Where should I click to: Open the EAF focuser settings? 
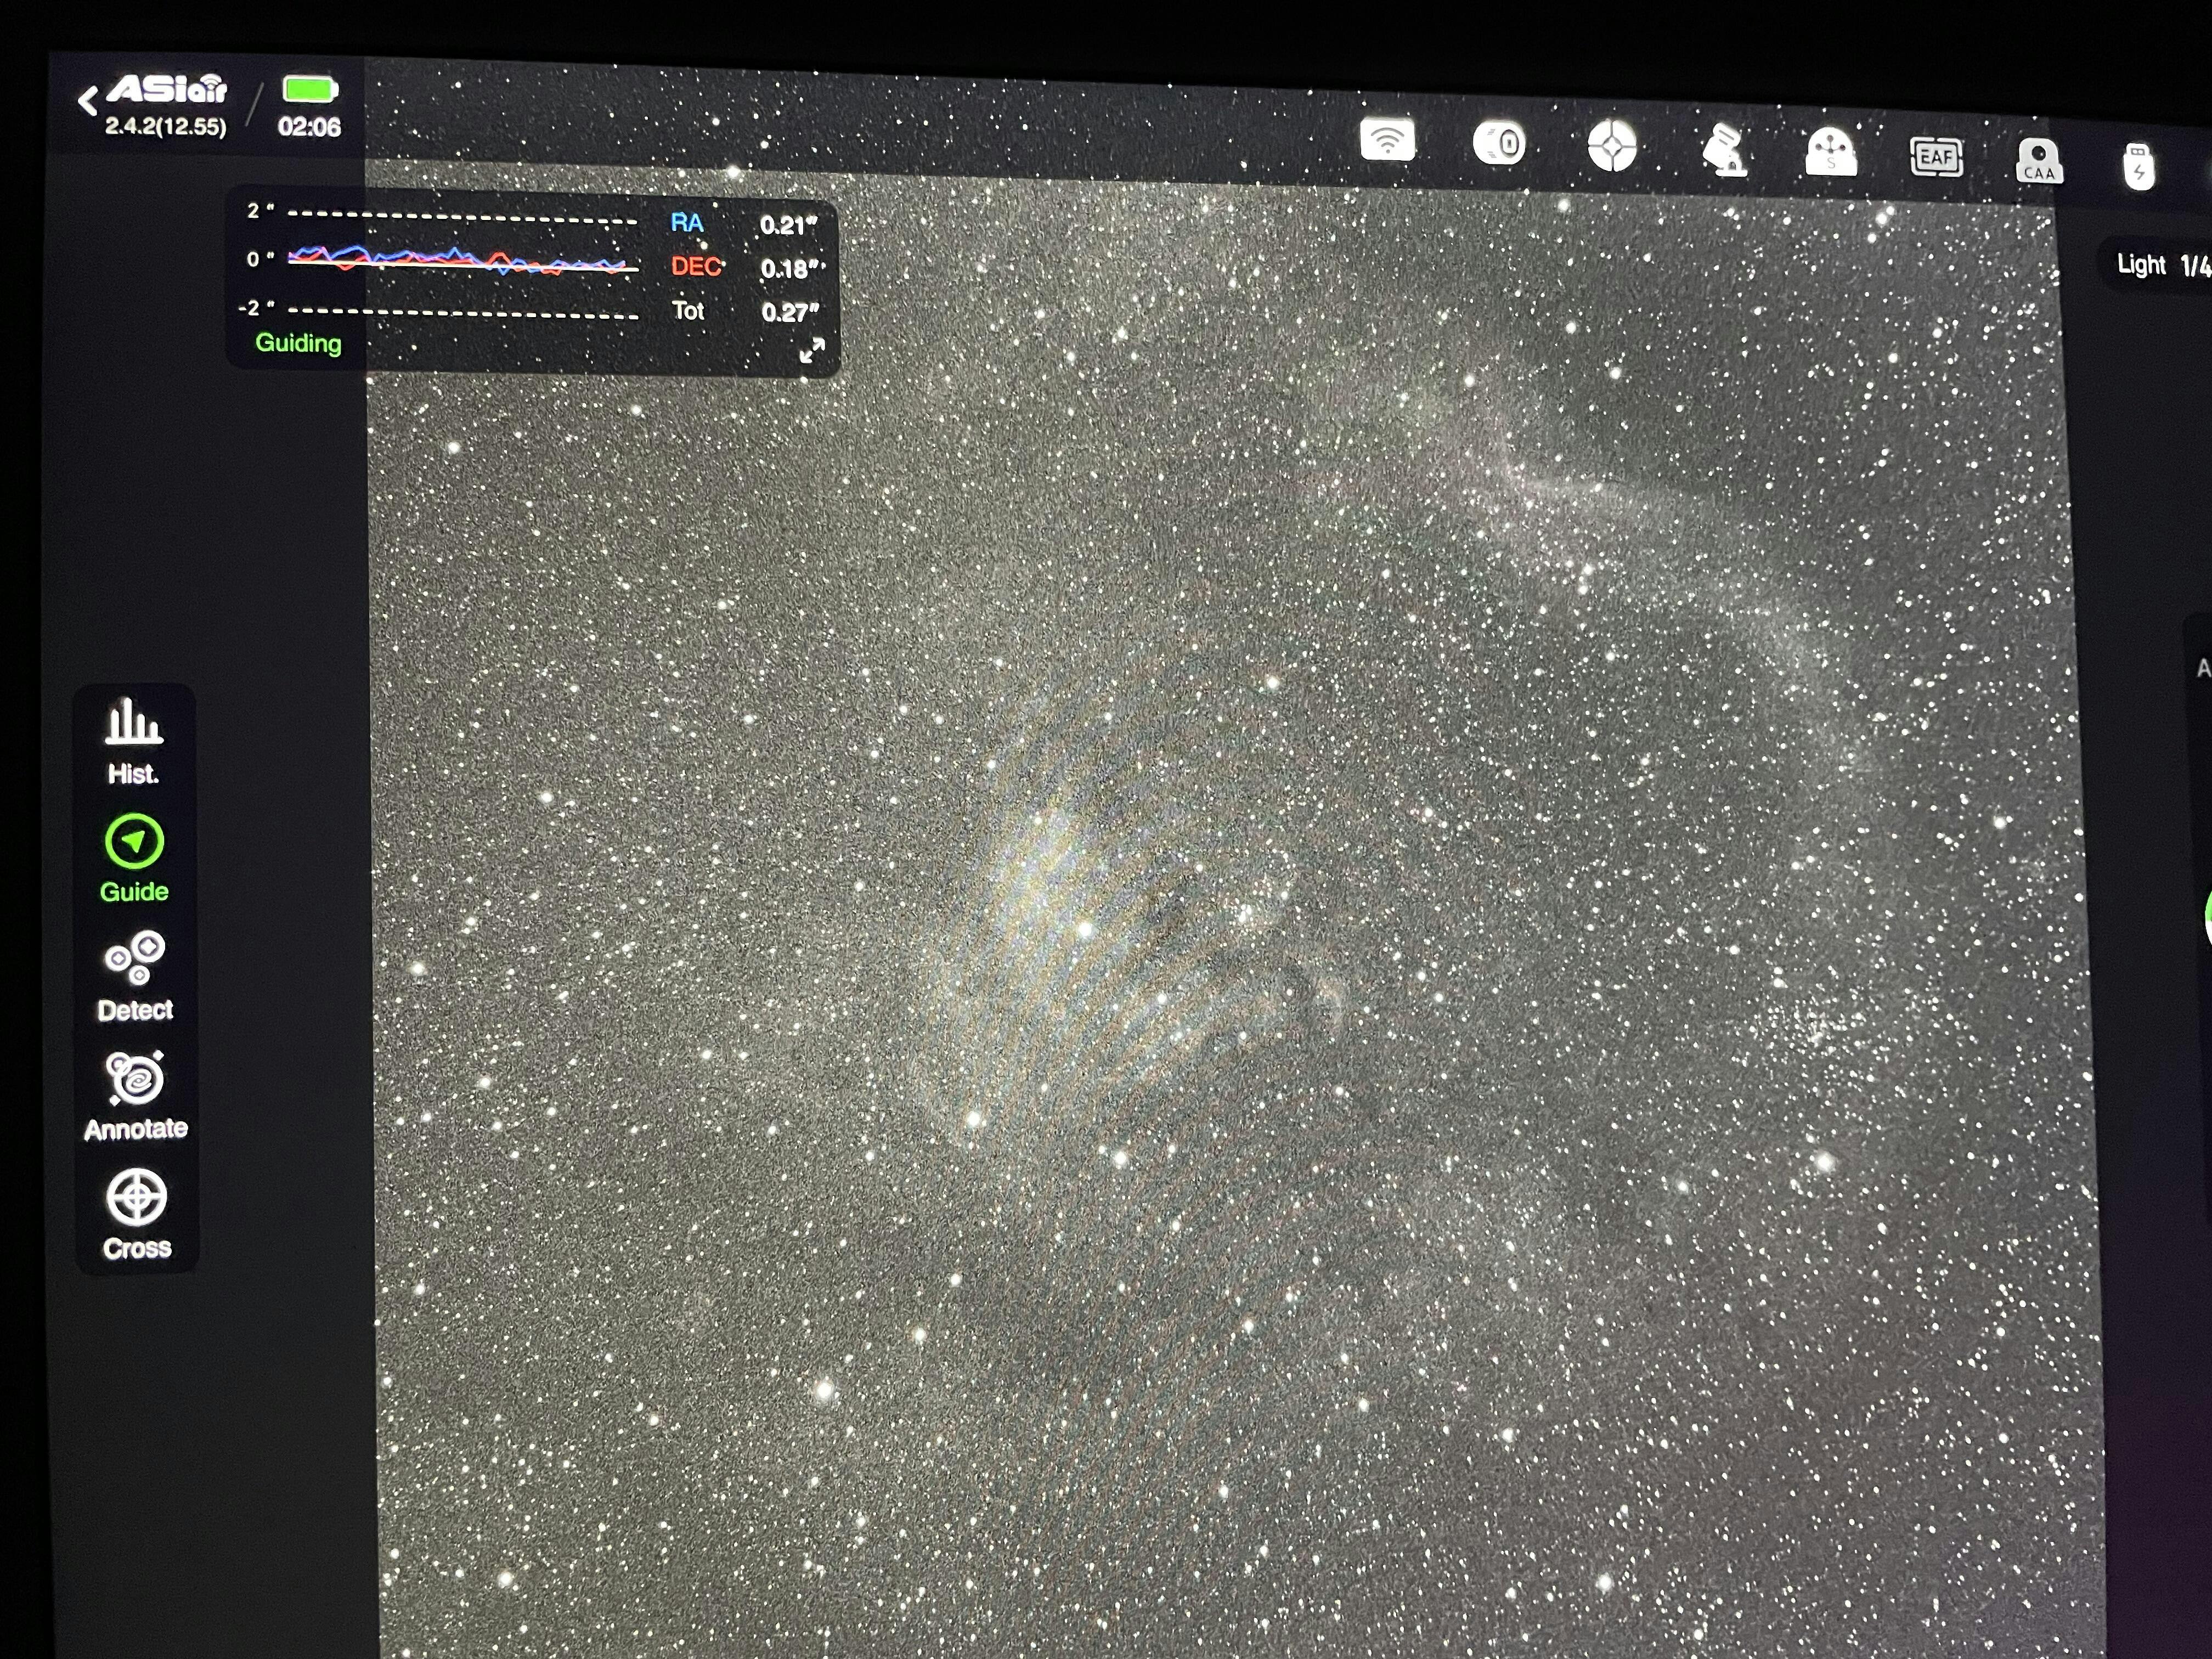[1936, 157]
